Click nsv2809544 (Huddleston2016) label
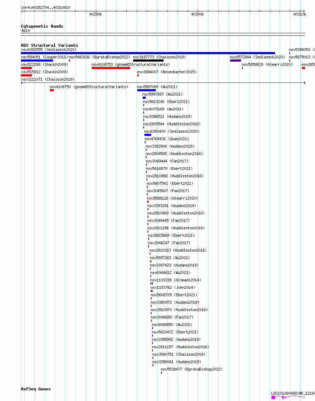The width and height of the screenshot is (315, 401). [x=172, y=124]
